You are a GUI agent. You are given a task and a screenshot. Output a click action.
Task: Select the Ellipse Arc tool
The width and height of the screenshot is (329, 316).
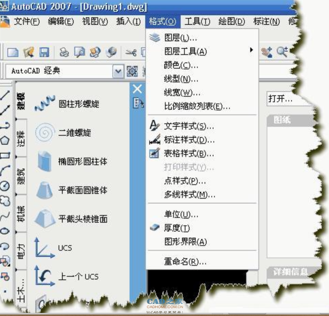pos(5,246)
